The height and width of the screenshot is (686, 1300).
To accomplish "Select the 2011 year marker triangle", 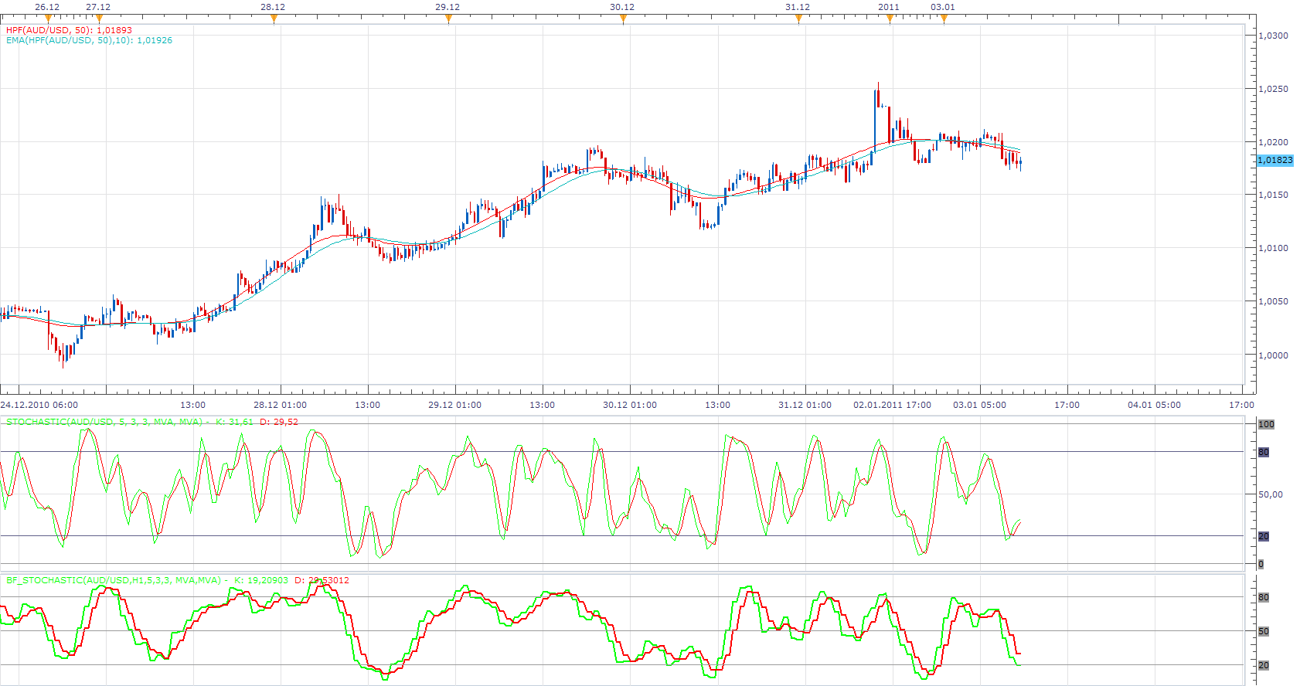I will coord(890,19).
